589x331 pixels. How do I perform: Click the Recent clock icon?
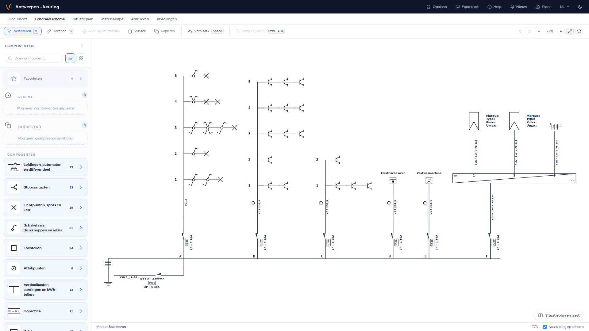pyautogui.click(x=8, y=95)
